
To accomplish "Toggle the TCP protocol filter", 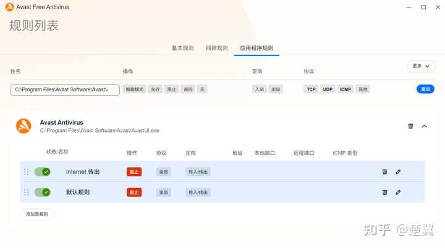I will pos(311,89).
